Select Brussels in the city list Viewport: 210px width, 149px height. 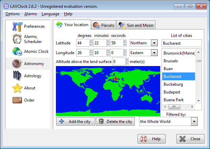(178, 61)
